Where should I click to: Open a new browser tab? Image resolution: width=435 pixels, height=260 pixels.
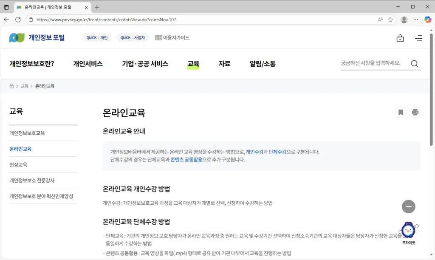(x=97, y=7)
